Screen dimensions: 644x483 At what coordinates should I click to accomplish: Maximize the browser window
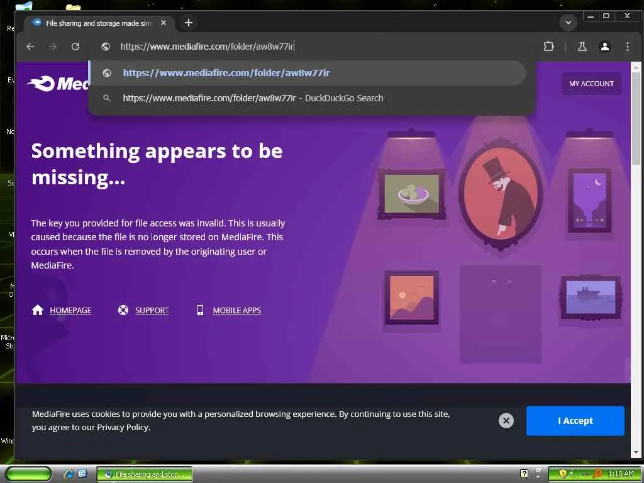click(606, 16)
